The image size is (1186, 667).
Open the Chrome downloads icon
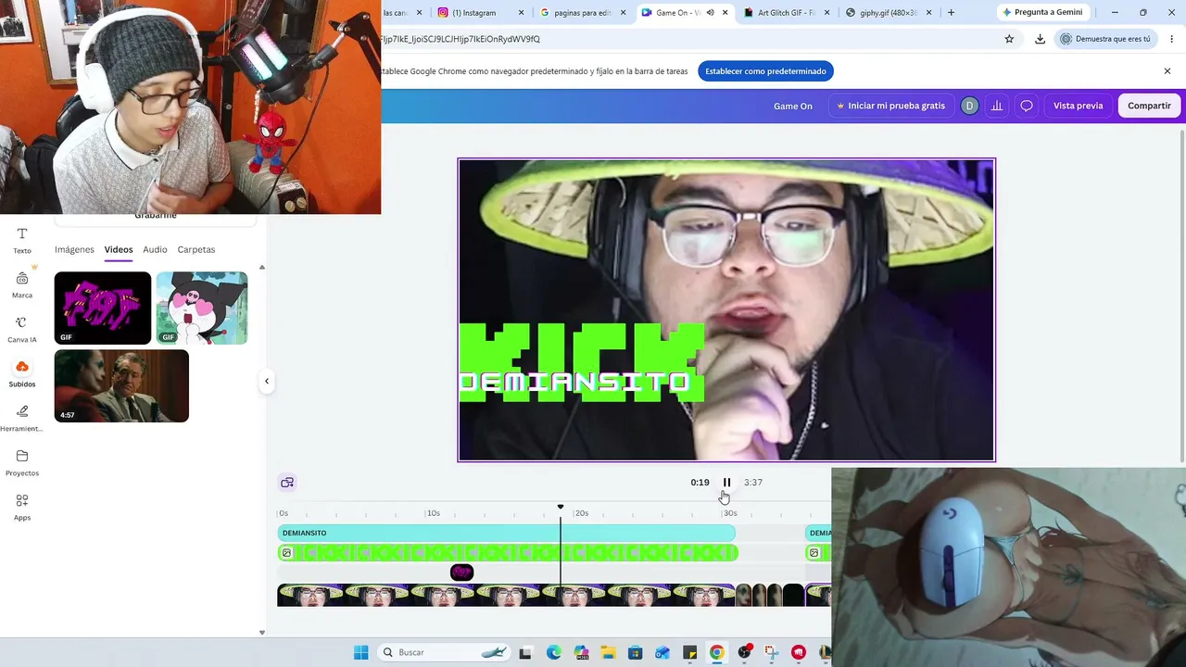point(1040,39)
